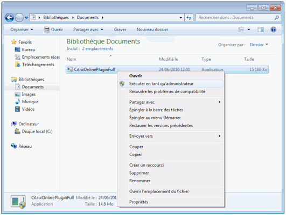Click Graver in the toolbar
This screenshot has width=286, height=215.
(x=120, y=30)
